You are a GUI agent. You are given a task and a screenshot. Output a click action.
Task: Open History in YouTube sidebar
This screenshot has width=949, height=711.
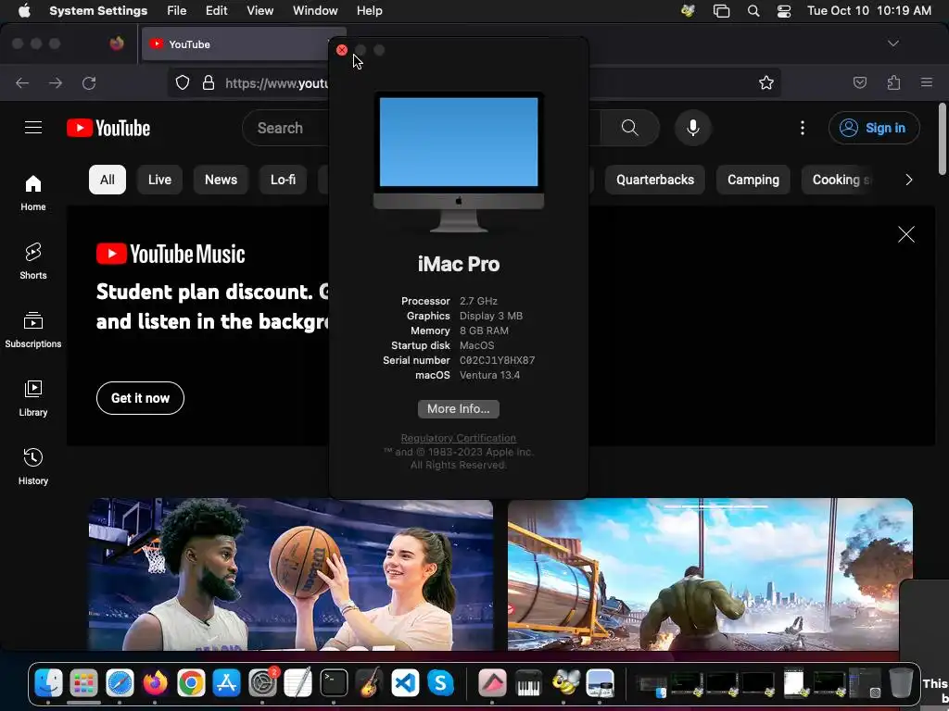[33, 467]
